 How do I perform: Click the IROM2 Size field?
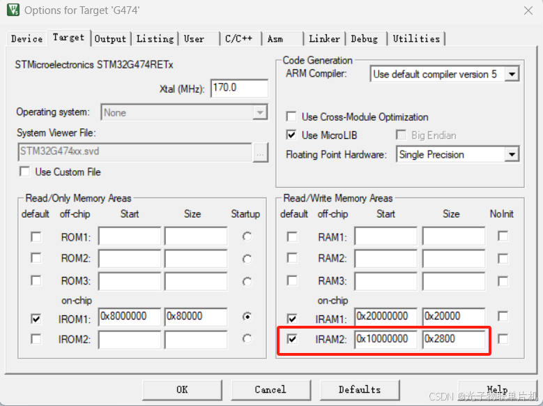(196, 340)
